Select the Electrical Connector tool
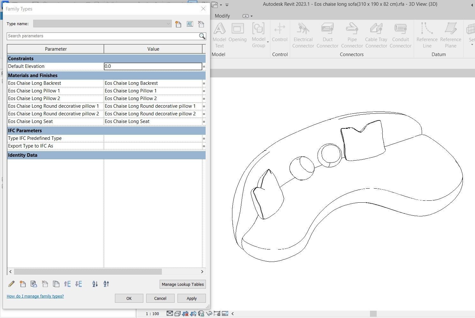This screenshot has height=318, width=475. pyautogui.click(x=303, y=35)
